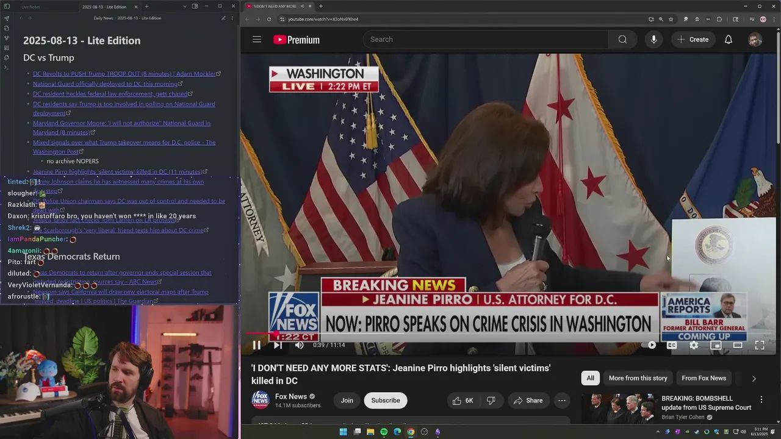Open video player settings gear

pos(694,345)
